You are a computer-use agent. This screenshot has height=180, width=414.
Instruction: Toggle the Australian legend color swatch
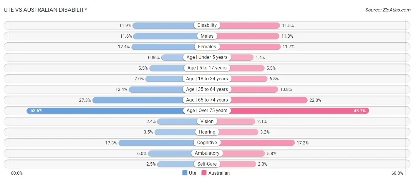pyautogui.click(x=204, y=173)
